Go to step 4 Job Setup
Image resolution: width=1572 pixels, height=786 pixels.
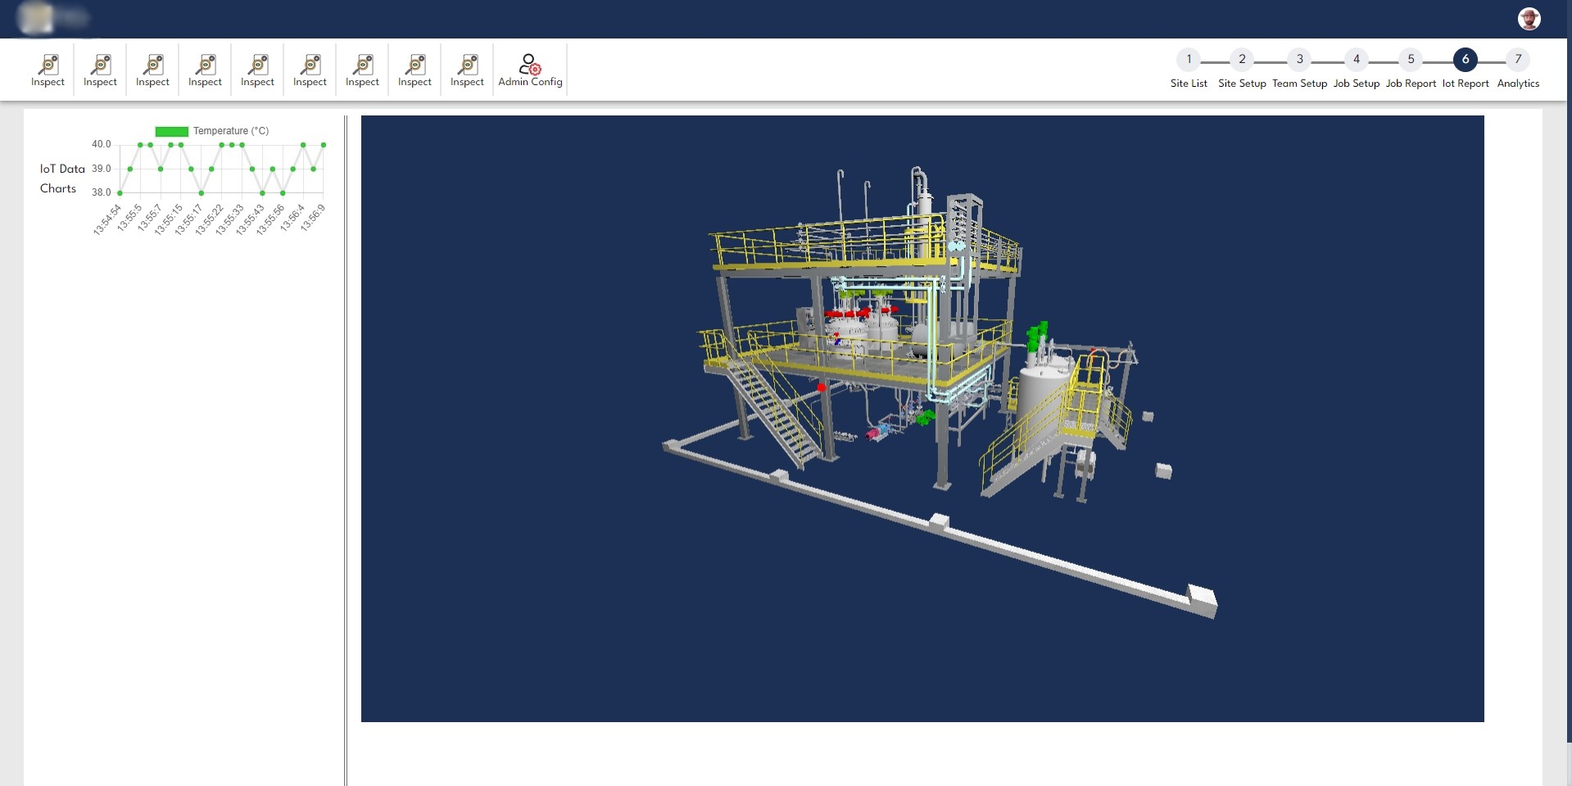pyautogui.click(x=1357, y=69)
